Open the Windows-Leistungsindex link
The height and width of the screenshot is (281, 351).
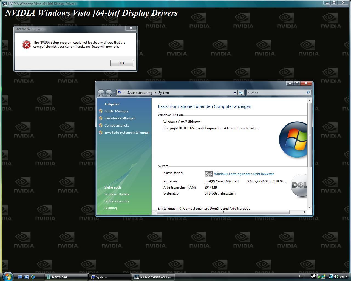(x=244, y=174)
